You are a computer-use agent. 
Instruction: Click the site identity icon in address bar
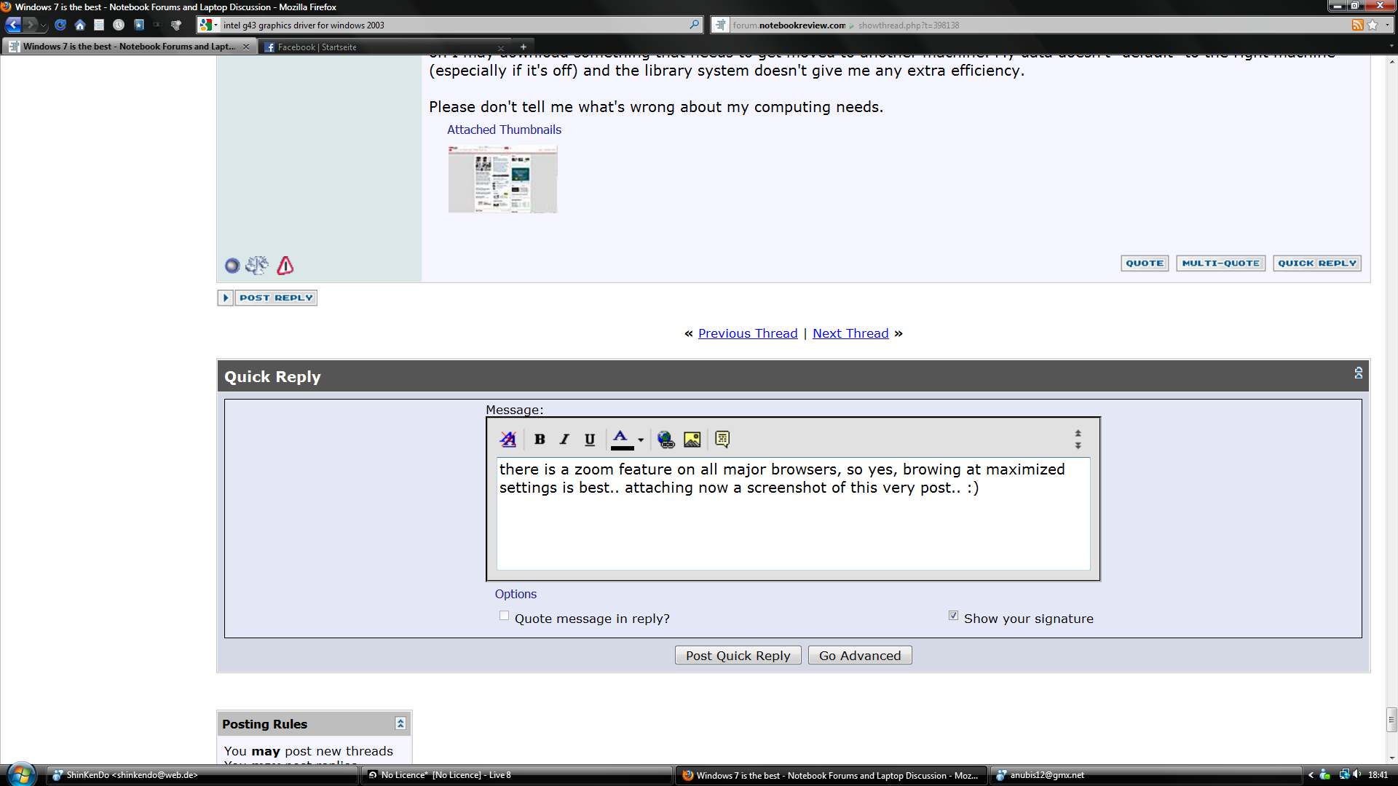click(x=720, y=25)
